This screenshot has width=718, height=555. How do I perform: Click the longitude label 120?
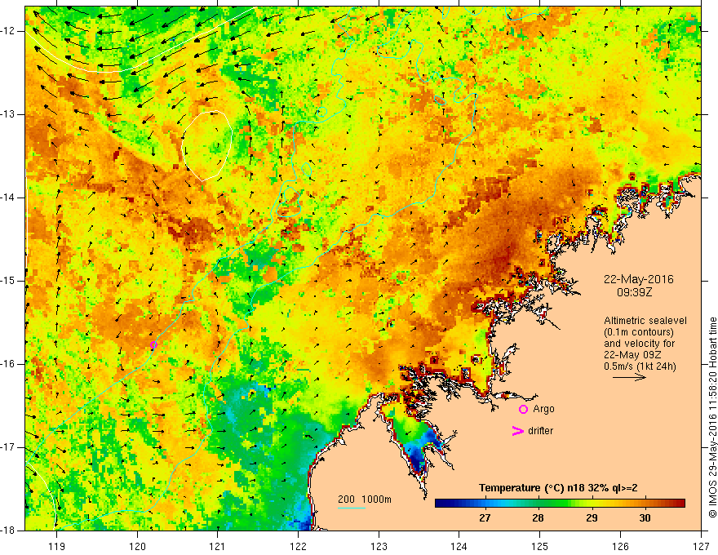[137, 546]
